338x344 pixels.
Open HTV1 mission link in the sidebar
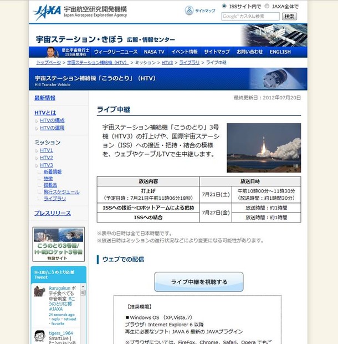click(47, 150)
